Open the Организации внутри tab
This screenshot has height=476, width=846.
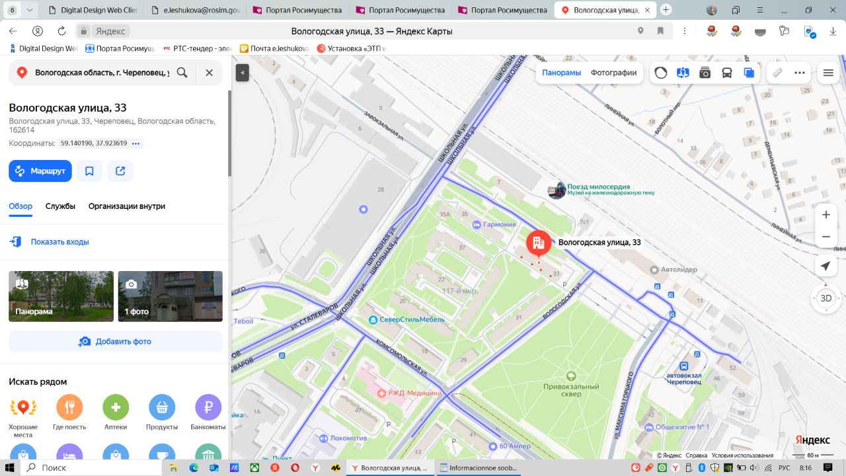(127, 206)
